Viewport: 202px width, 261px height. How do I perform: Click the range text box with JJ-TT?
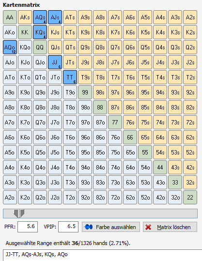[x=102, y=255]
